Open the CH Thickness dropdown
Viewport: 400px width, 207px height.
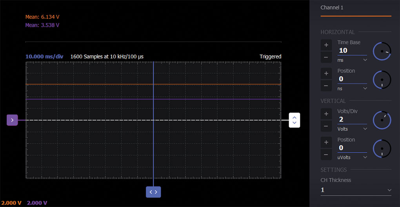click(356, 190)
